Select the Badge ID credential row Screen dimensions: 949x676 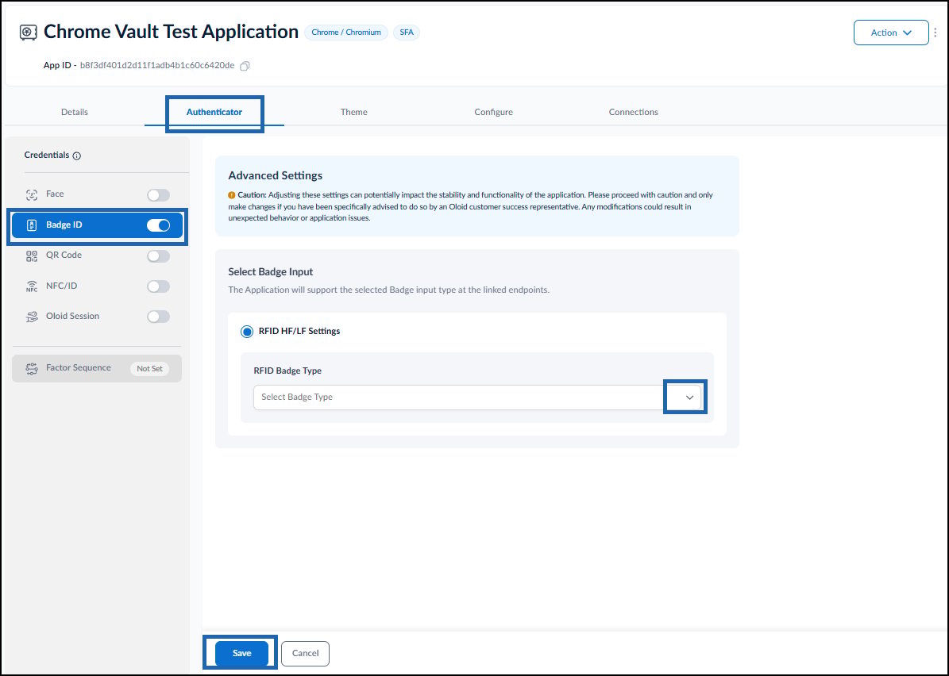click(x=97, y=225)
